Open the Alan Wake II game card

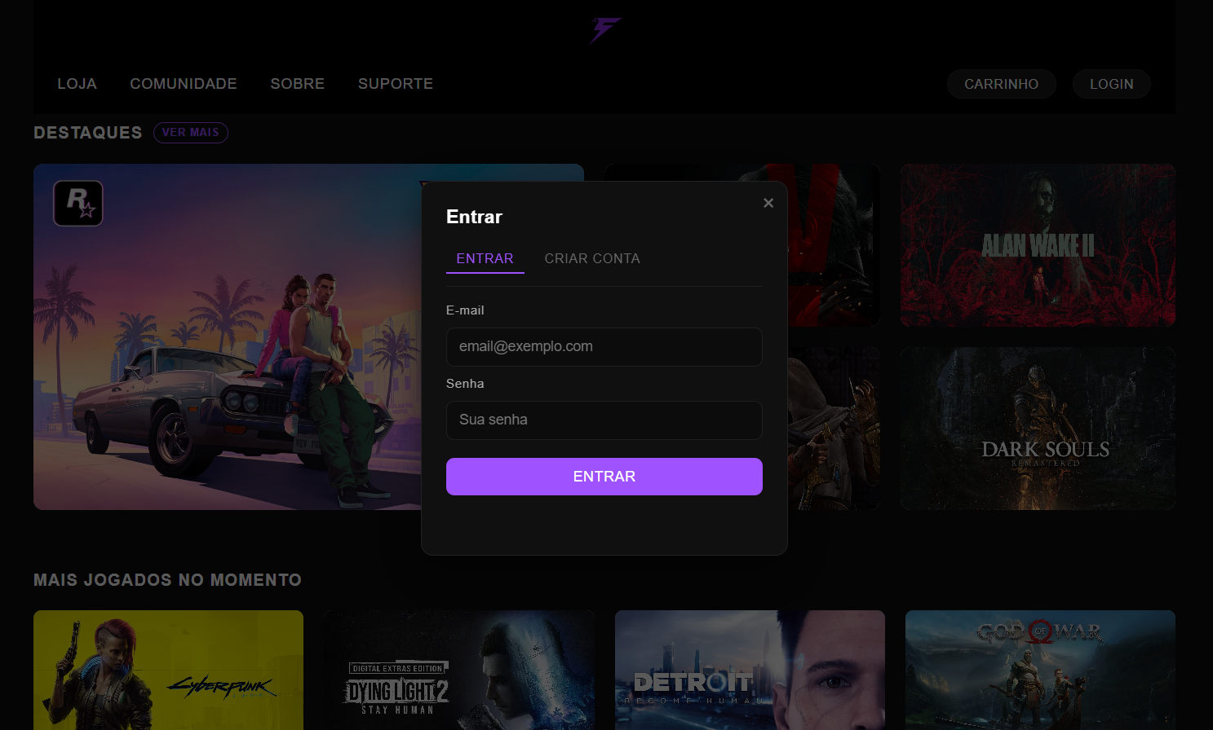(x=1038, y=245)
